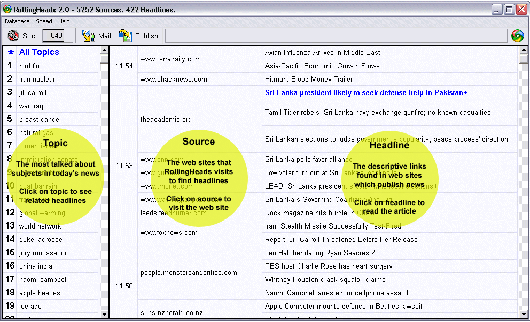This screenshot has width=530, height=322.
Task: Click the Publish icon in the toolbar
Action: (x=126, y=36)
